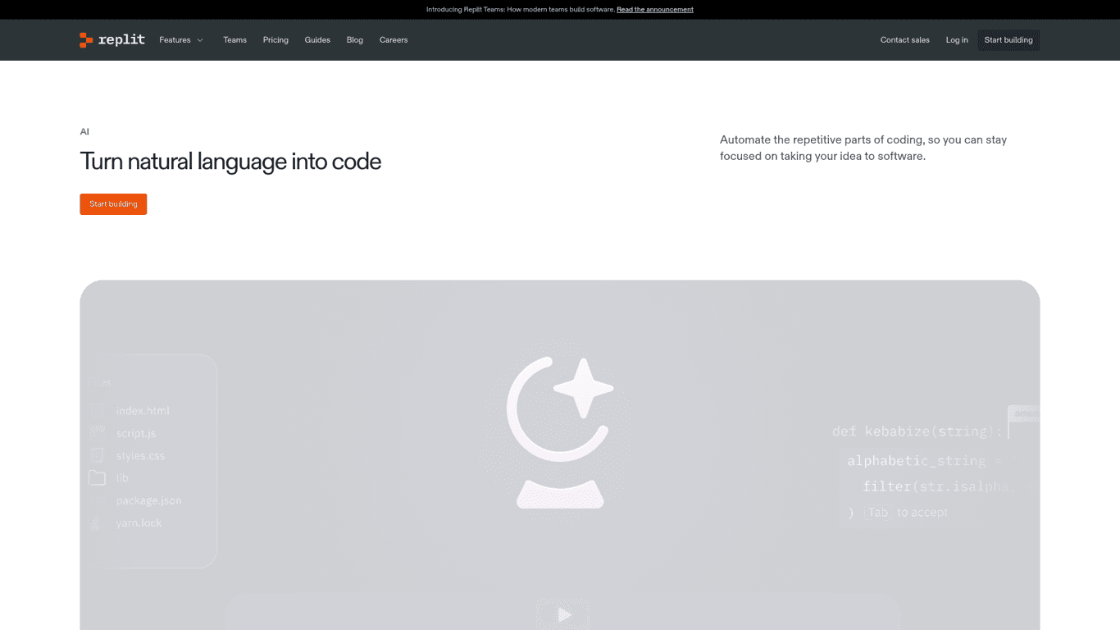Viewport: 1120px width, 630px height.
Task: Click the AI crystal ball sparkle icon
Action: pos(561,431)
